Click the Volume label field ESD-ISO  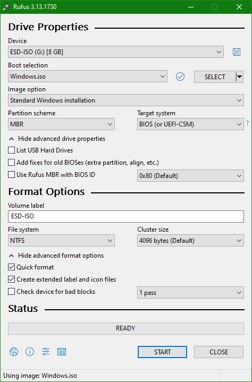[x=126, y=216]
